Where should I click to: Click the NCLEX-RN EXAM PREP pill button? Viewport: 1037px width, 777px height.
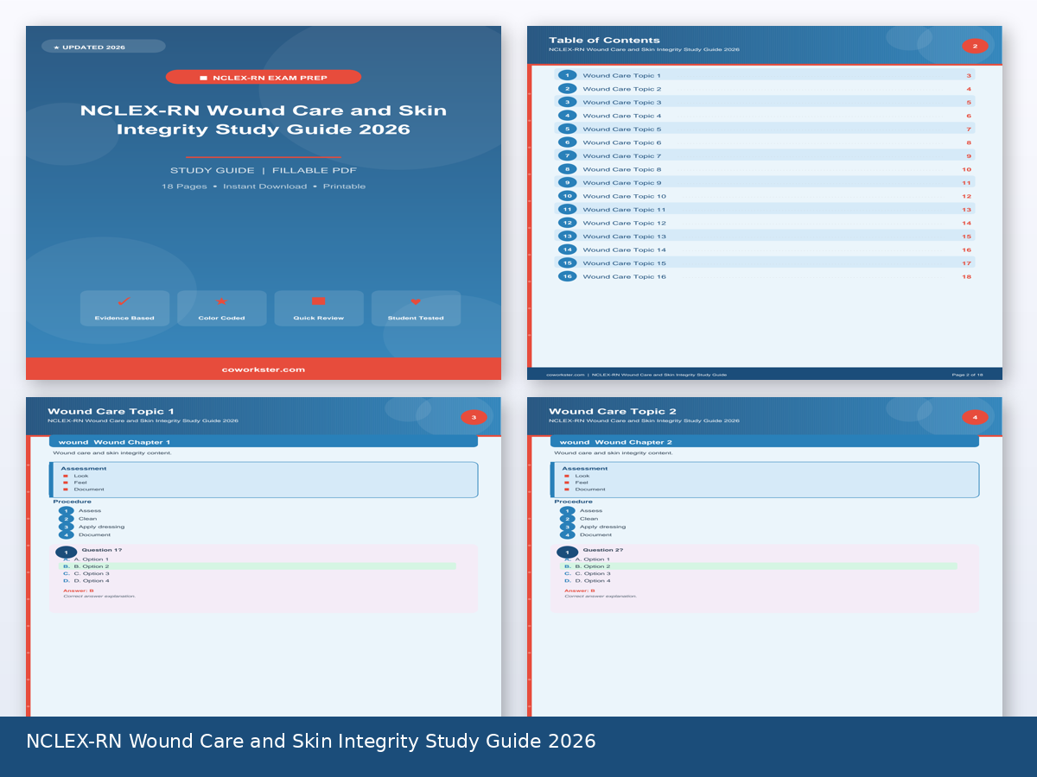click(264, 78)
